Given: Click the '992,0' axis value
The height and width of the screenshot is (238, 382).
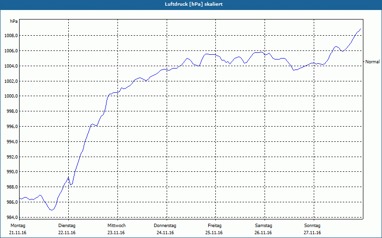Looking at the screenshot, I should coord(13,157).
